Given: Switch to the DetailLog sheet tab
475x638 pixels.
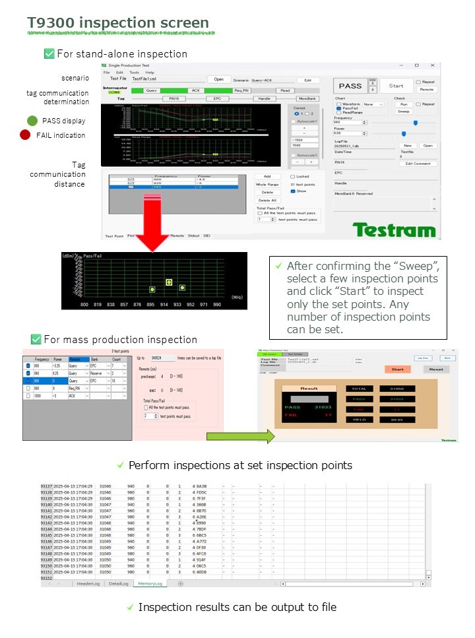Looking at the screenshot, I should coord(119,583).
